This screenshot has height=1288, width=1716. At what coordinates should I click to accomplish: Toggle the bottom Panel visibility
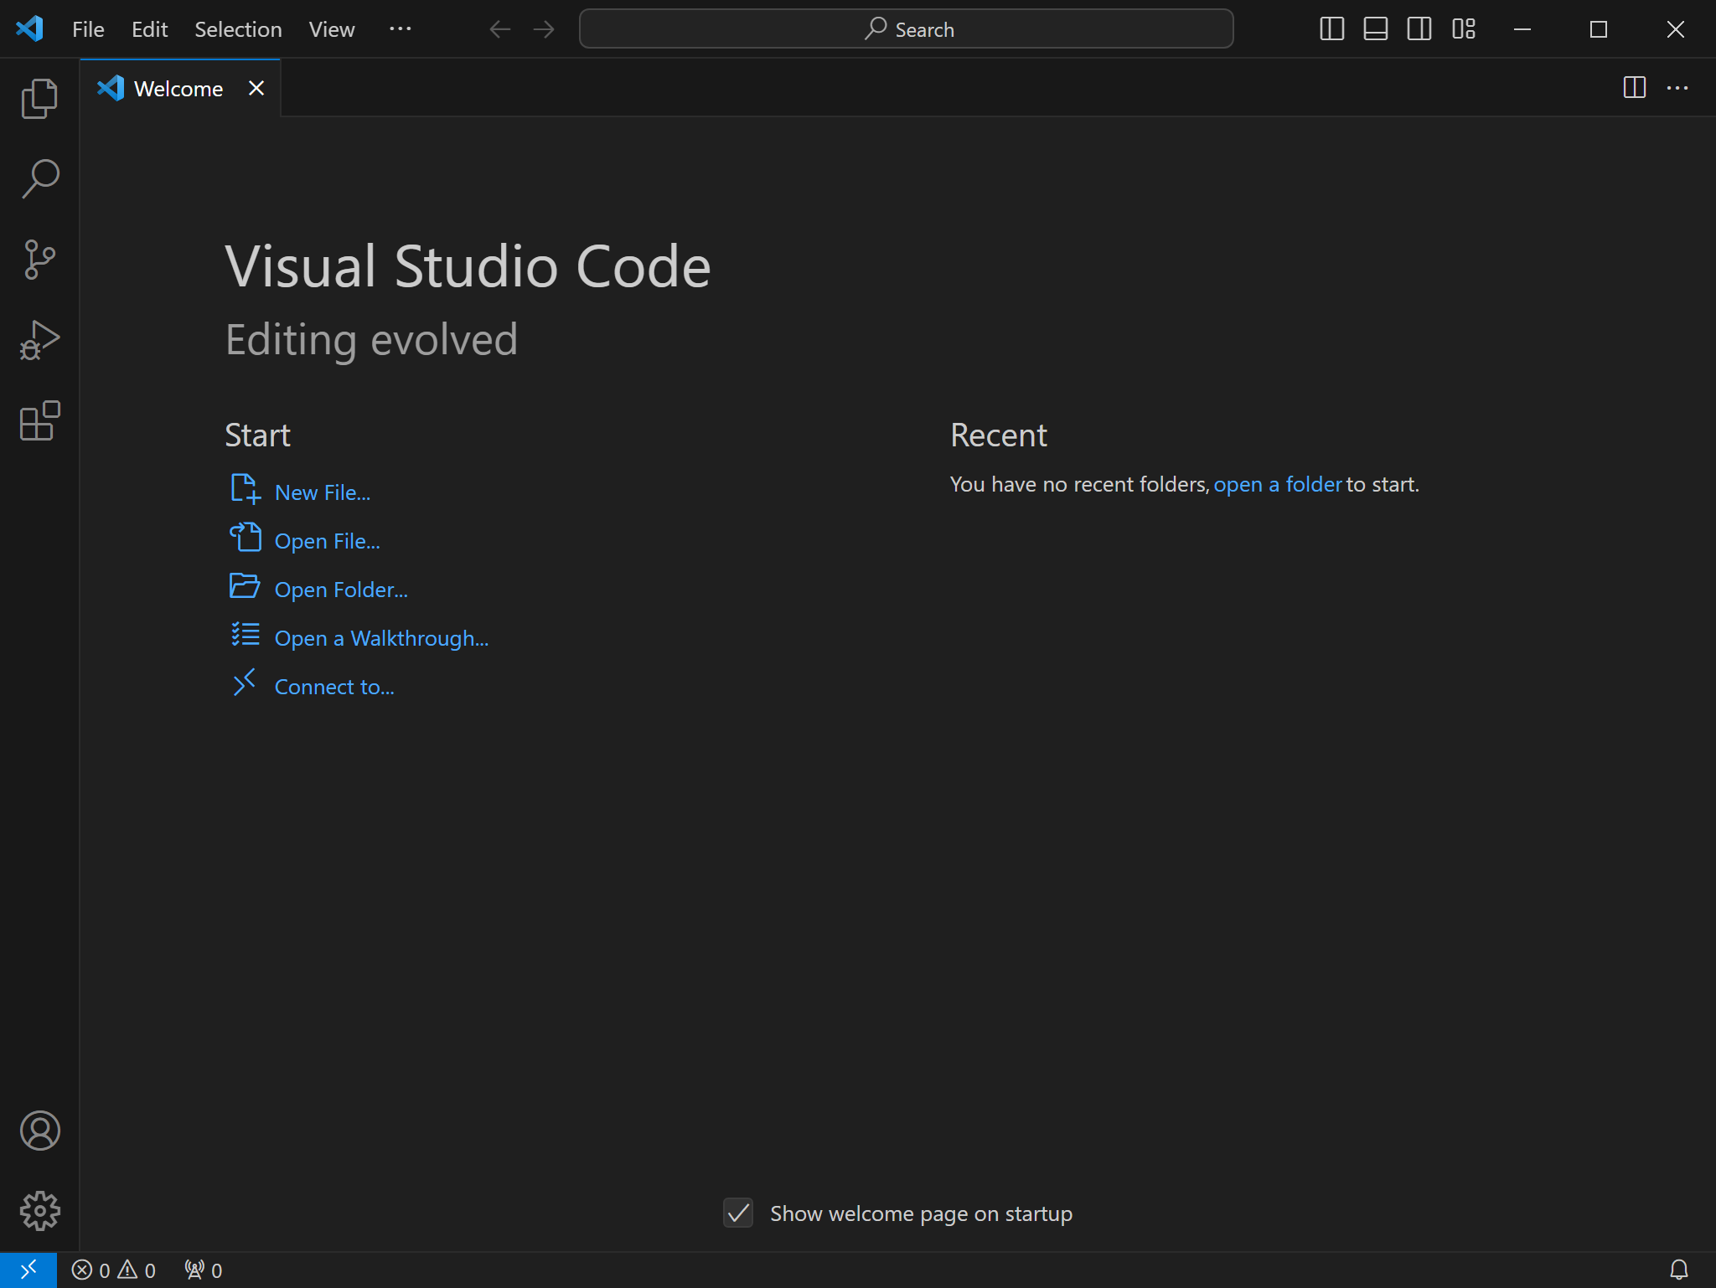[x=1375, y=29]
